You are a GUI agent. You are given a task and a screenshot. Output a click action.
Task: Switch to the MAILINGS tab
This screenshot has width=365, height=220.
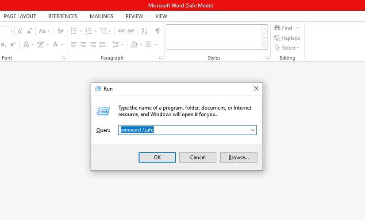click(101, 16)
